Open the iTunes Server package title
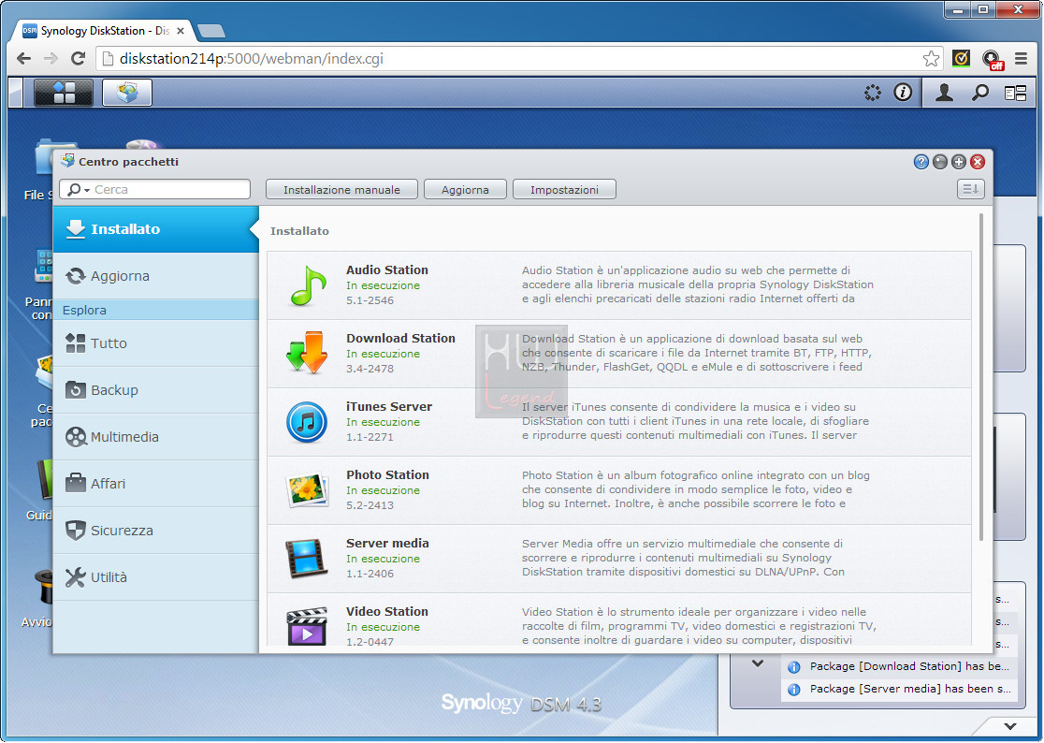The width and height of the screenshot is (1044, 743). (x=389, y=406)
